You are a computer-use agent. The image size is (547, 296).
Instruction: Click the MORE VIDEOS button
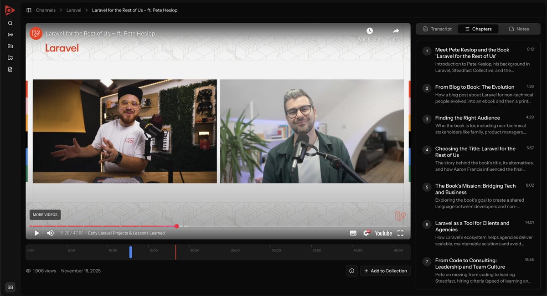(x=45, y=215)
